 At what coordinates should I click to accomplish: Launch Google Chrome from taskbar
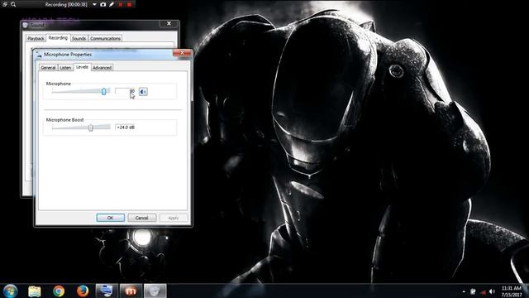(59, 291)
